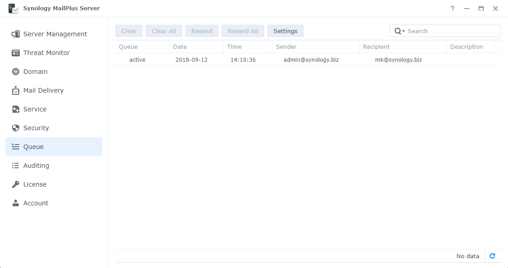Select the Queue section
This screenshot has height=268, width=508.
pyautogui.click(x=54, y=147)
